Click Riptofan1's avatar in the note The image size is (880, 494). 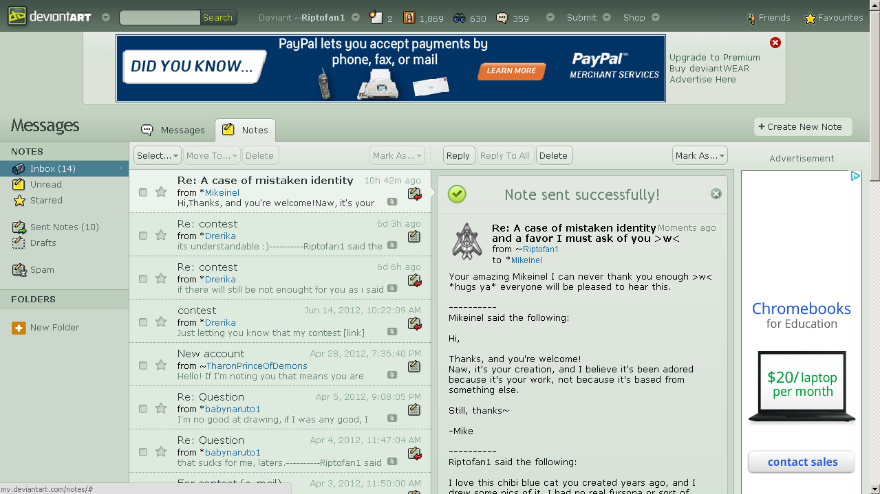pos(466,241)
